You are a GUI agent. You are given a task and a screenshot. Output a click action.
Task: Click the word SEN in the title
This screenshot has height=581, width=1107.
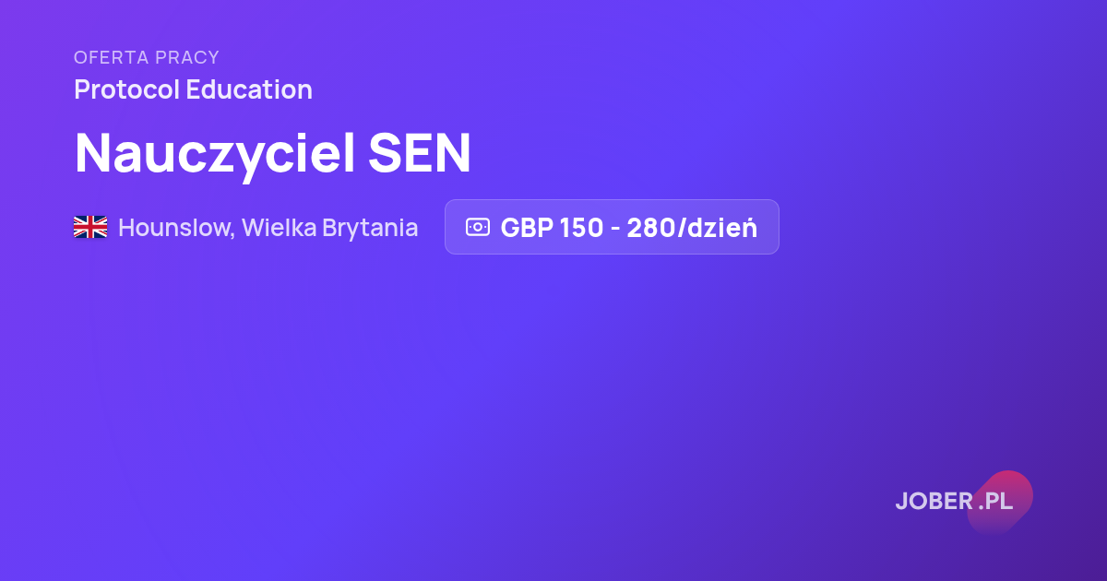tap(420, 153)
